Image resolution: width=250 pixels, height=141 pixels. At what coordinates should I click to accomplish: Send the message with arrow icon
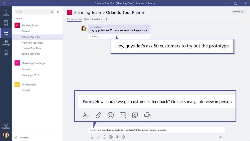pos(220,137)
